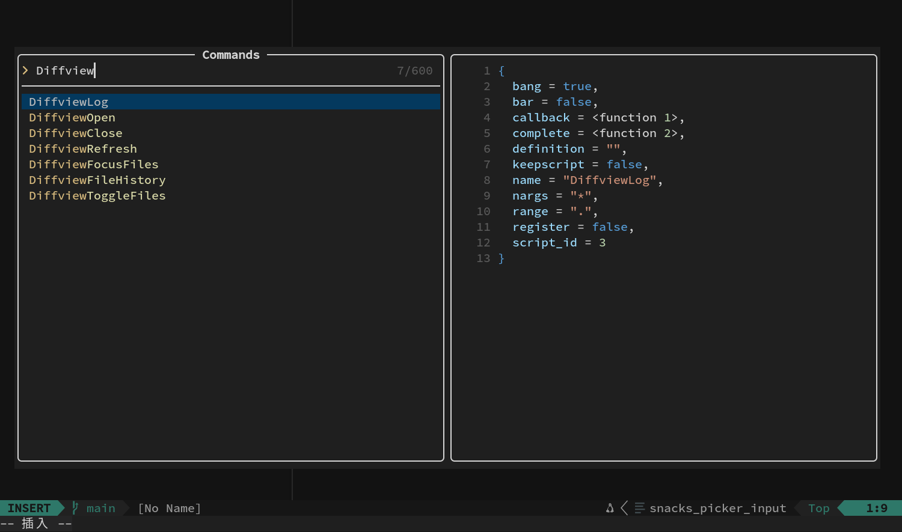The height and width of the screenshot is (532, 902).
Task: Click the Linux penguin icon in the statusline
Action: (x=610, y=508)
